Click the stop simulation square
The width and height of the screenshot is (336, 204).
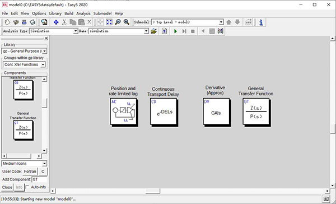(x=193, y=31)
